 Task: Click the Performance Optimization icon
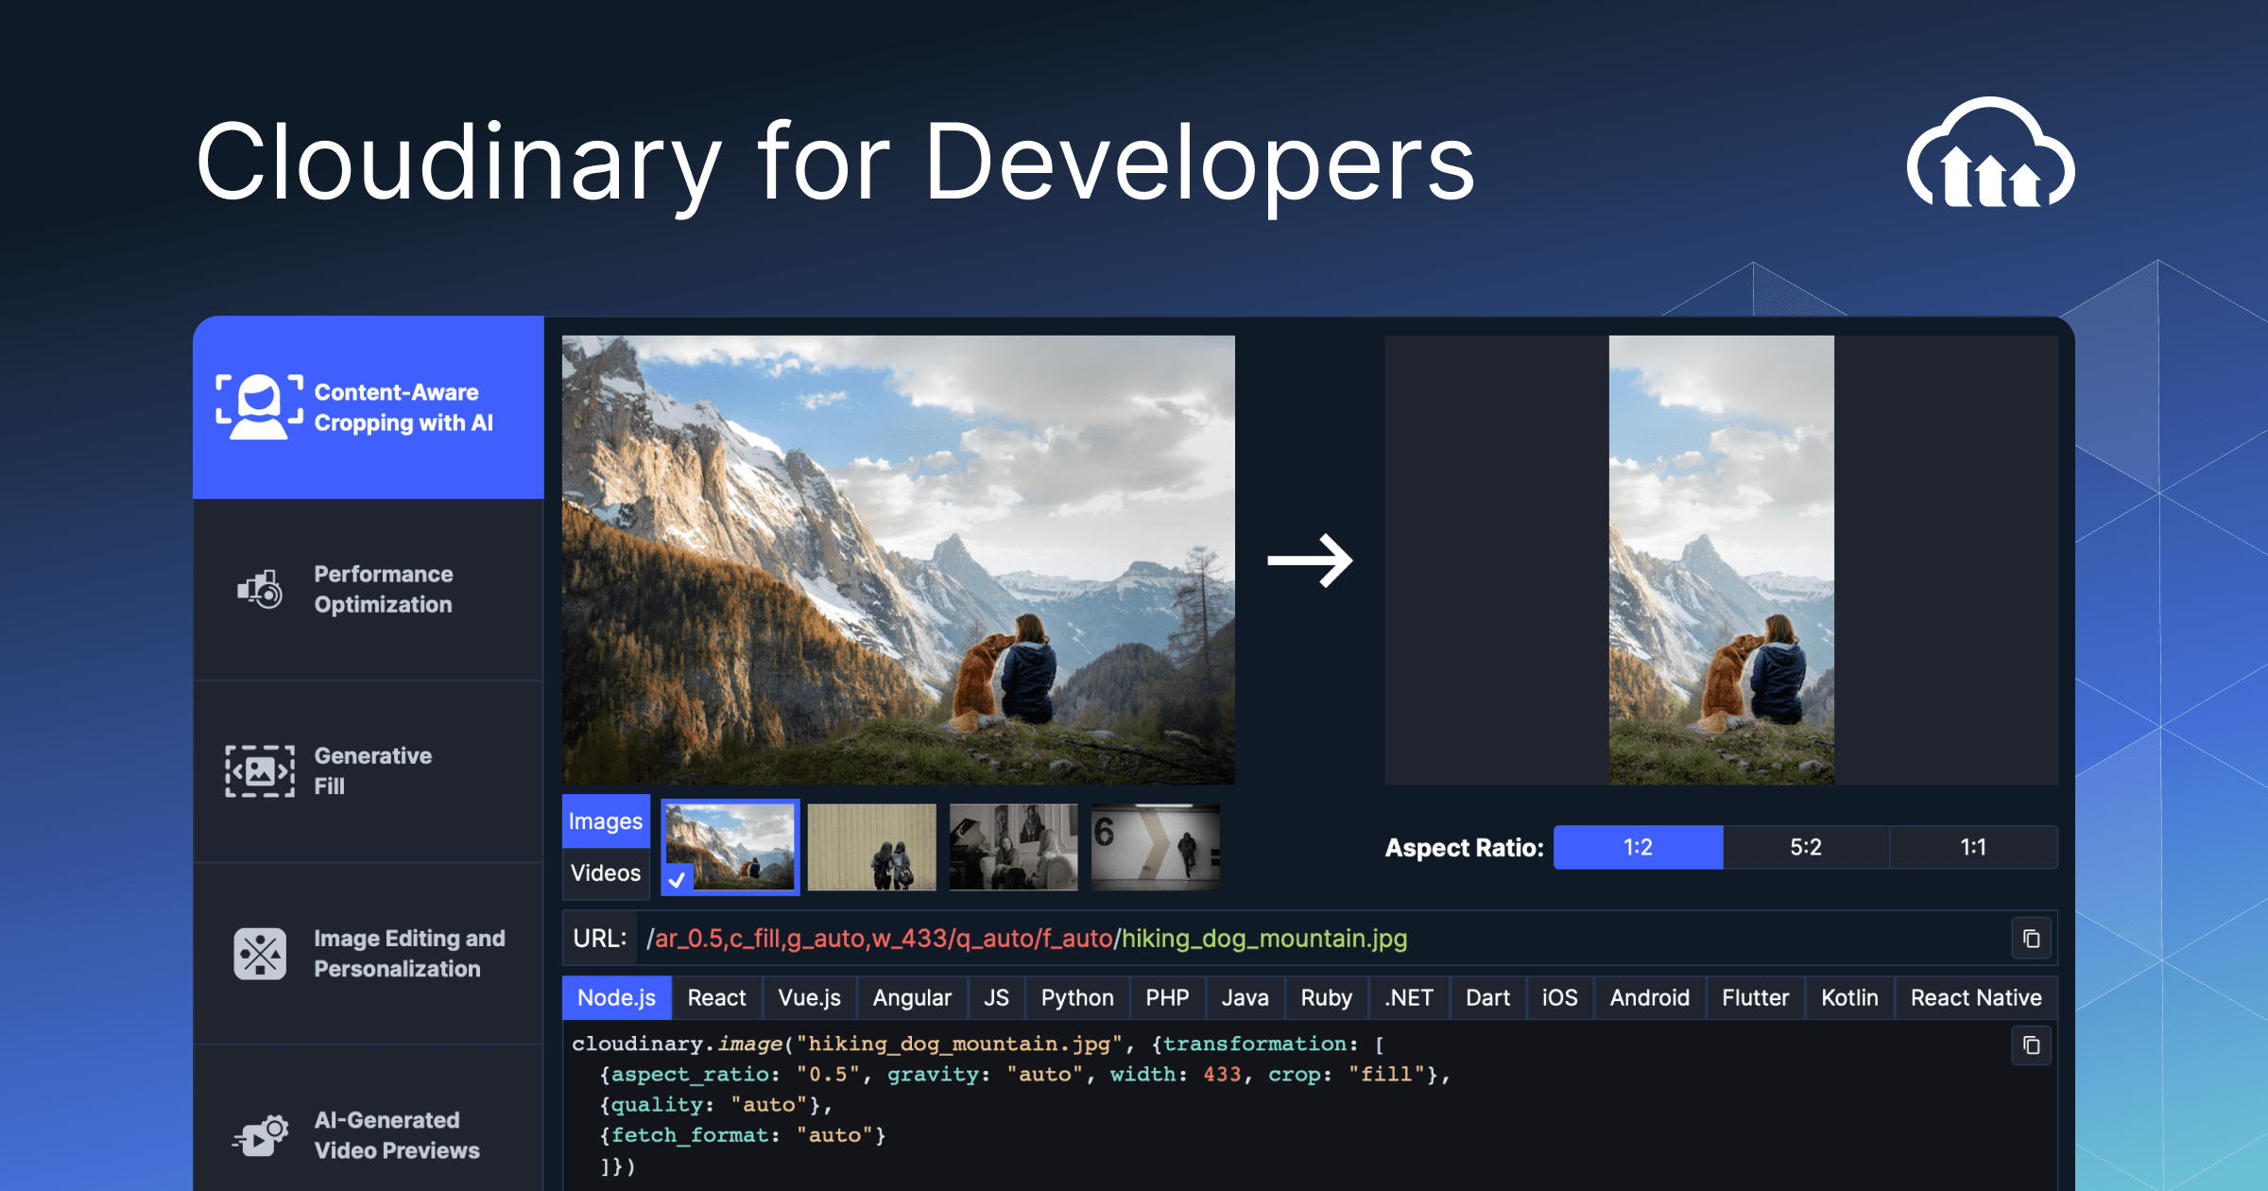259,589
